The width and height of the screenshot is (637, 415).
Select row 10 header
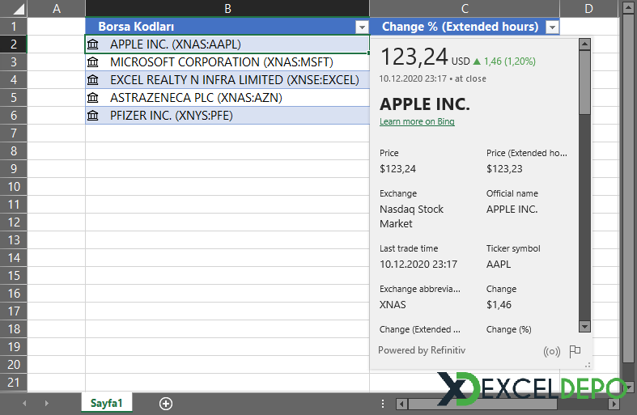pyautogui.click(x=14, y=187)
